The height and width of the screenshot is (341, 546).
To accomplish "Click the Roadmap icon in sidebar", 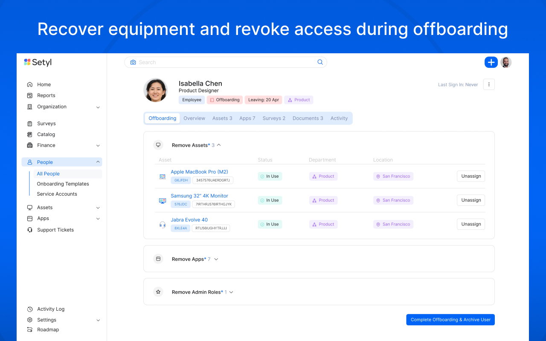I will 29,329.
